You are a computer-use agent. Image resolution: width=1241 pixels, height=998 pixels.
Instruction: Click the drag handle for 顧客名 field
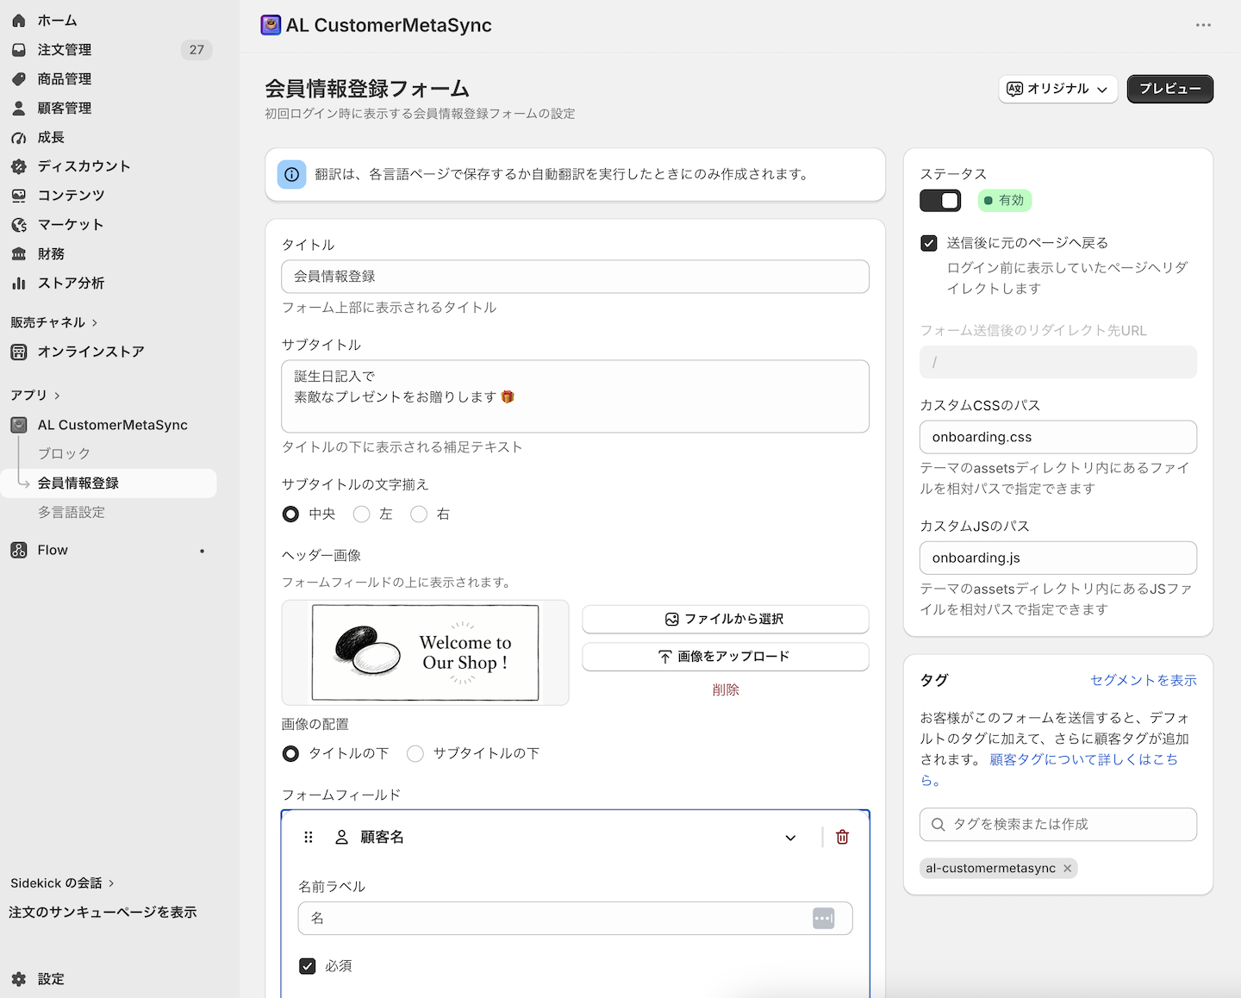[309, 837]
